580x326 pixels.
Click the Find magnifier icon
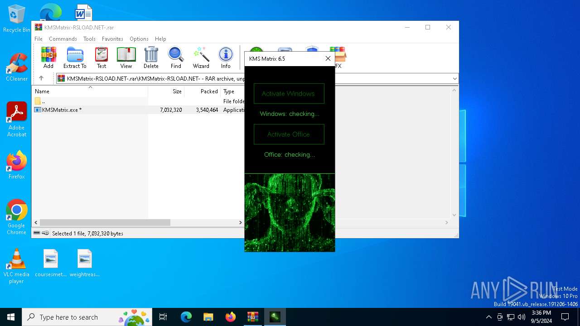[176, 58]
